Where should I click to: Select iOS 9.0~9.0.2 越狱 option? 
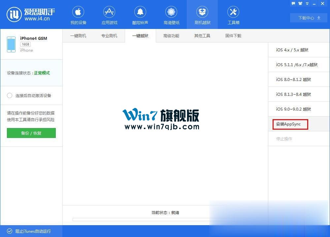299,109
